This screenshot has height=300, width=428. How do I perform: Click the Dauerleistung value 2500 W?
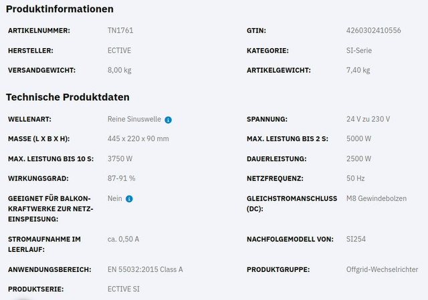[358, 158]
